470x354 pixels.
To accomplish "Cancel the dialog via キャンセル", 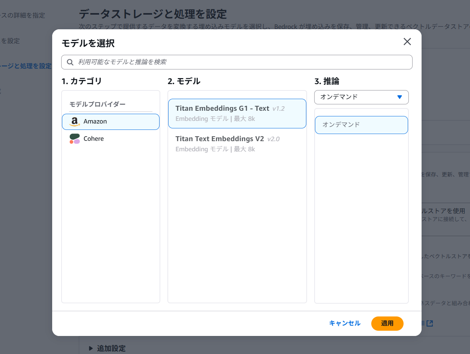I will [x=344, y=323].
